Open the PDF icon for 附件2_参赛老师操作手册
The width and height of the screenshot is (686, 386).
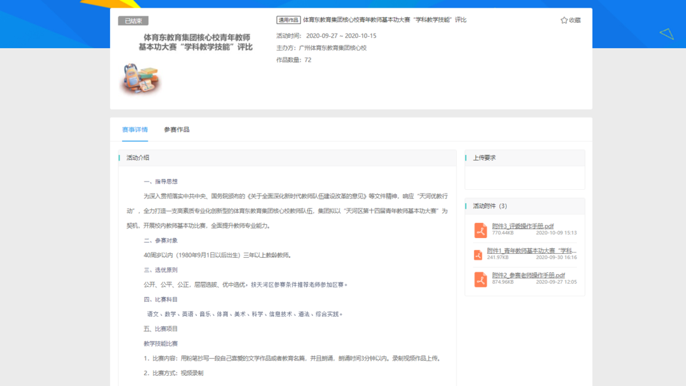click(480, 279)
